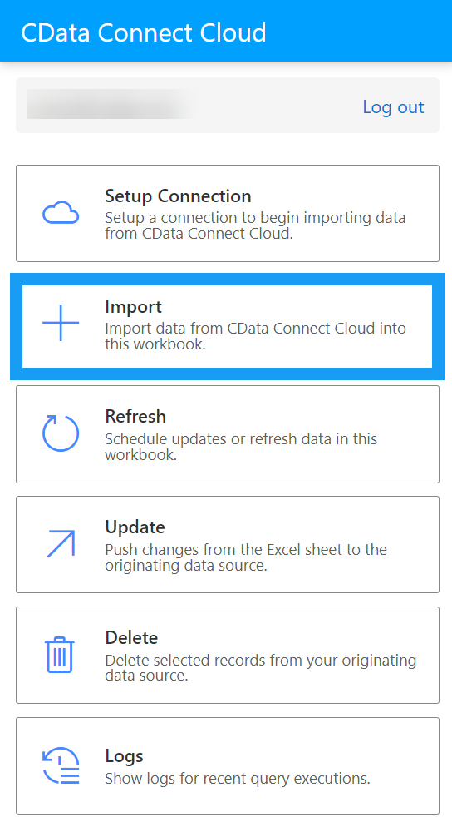This screenshot has height=817, width=452.
Task: Click 'Show logs for recent query executions' text
Action: click(x=237, y=779)
